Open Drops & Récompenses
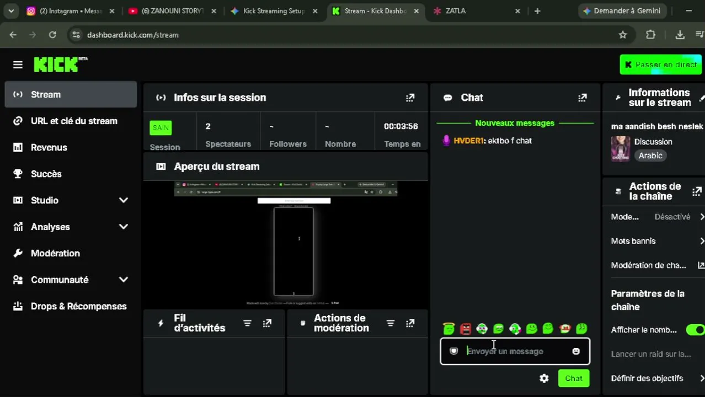705x397 pixels. 71,306
